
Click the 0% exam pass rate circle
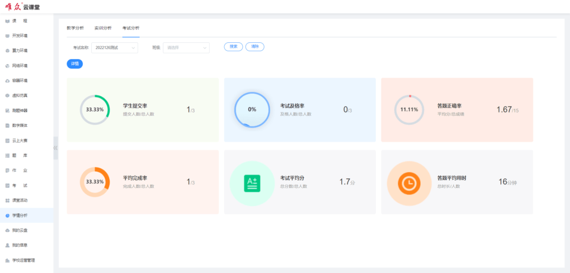252,110
